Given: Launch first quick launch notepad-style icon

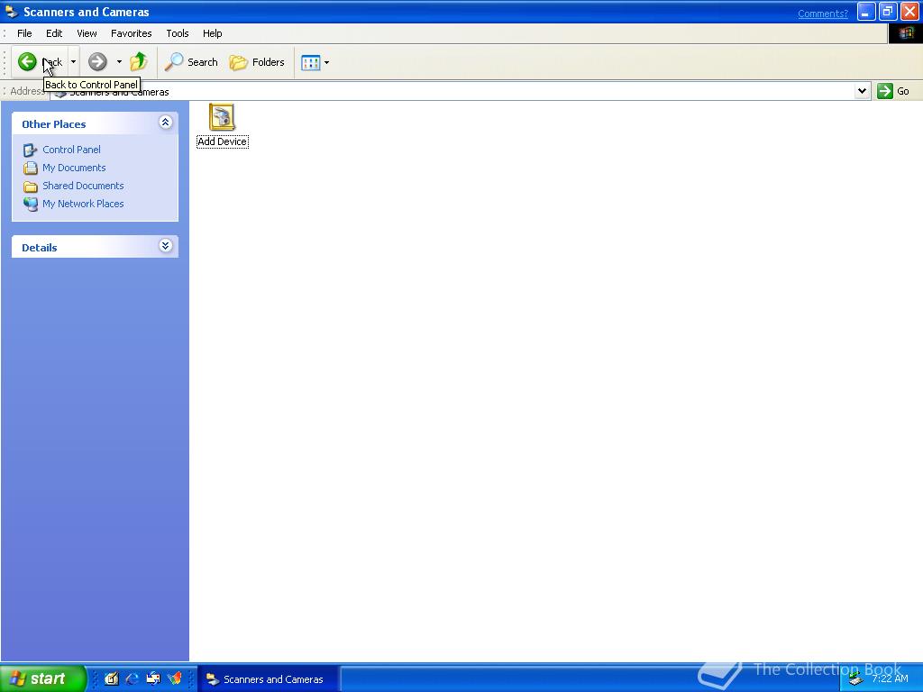Looking at the screenshot, I should pyautogui.click(x=111, y=678).
